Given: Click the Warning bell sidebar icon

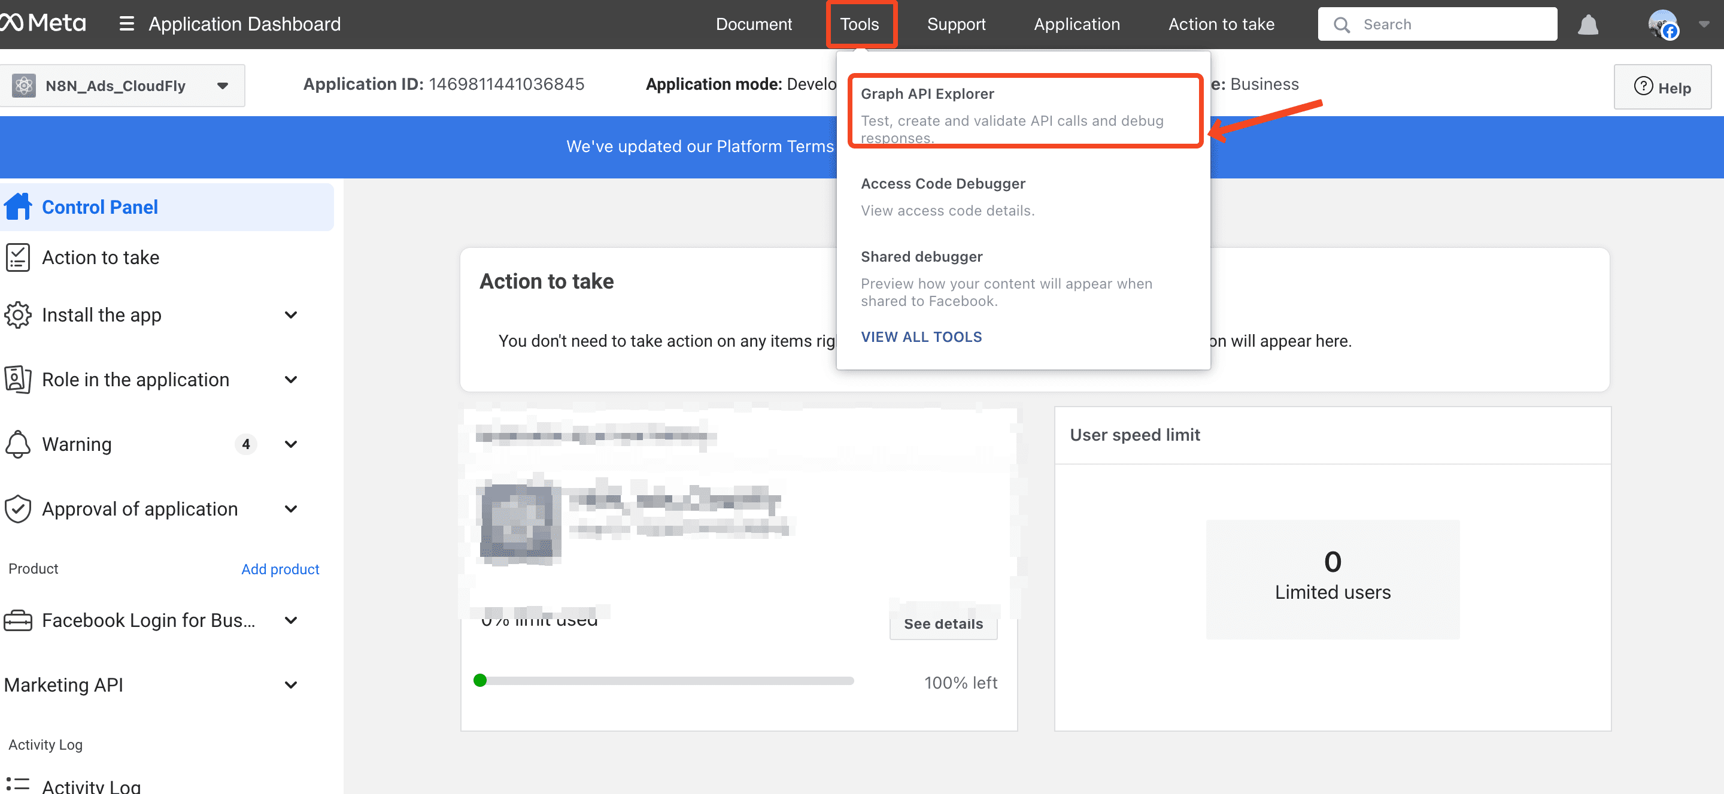Looking at the screenshot, I should click(x=18, y=444).
